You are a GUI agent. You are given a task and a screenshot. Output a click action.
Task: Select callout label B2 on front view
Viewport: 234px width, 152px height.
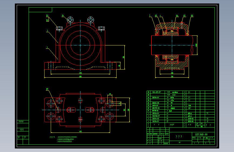(x=47, y=20)
